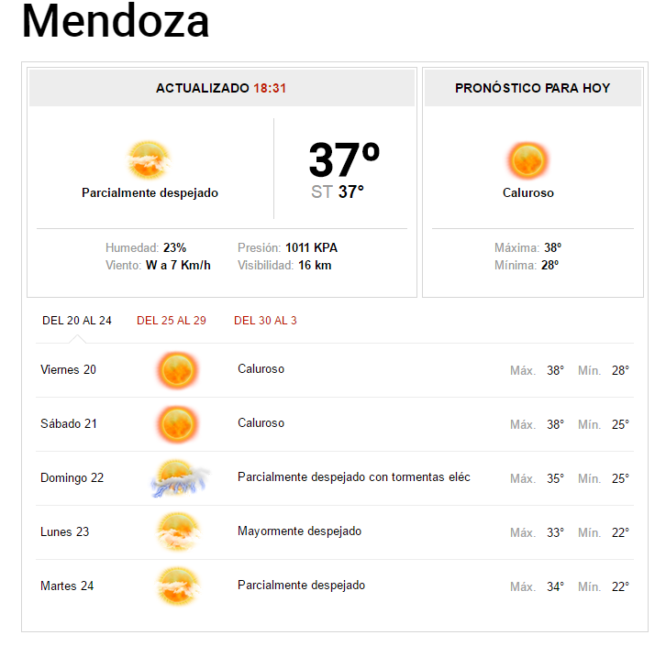Click the Domingo 22 thunderstorm icon
Viewport: 666px width, 646px height.
pyautogui.click(x=179, y=478)
